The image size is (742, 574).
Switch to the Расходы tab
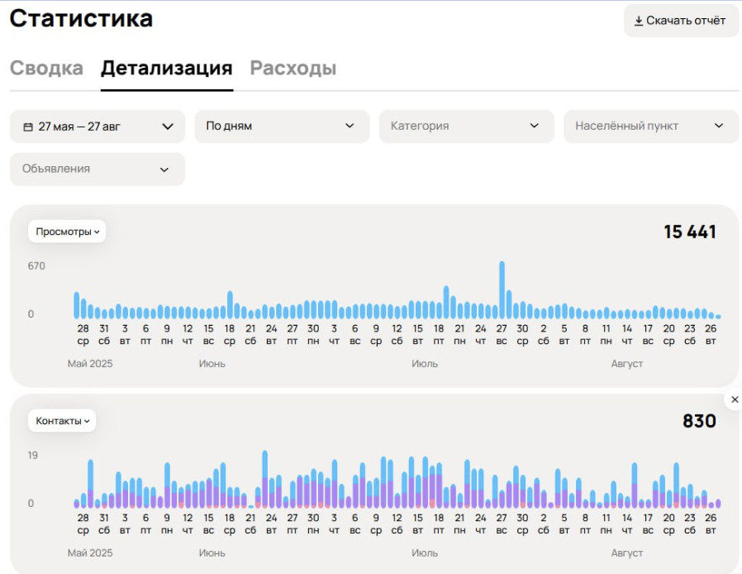(x=293, y=68)
